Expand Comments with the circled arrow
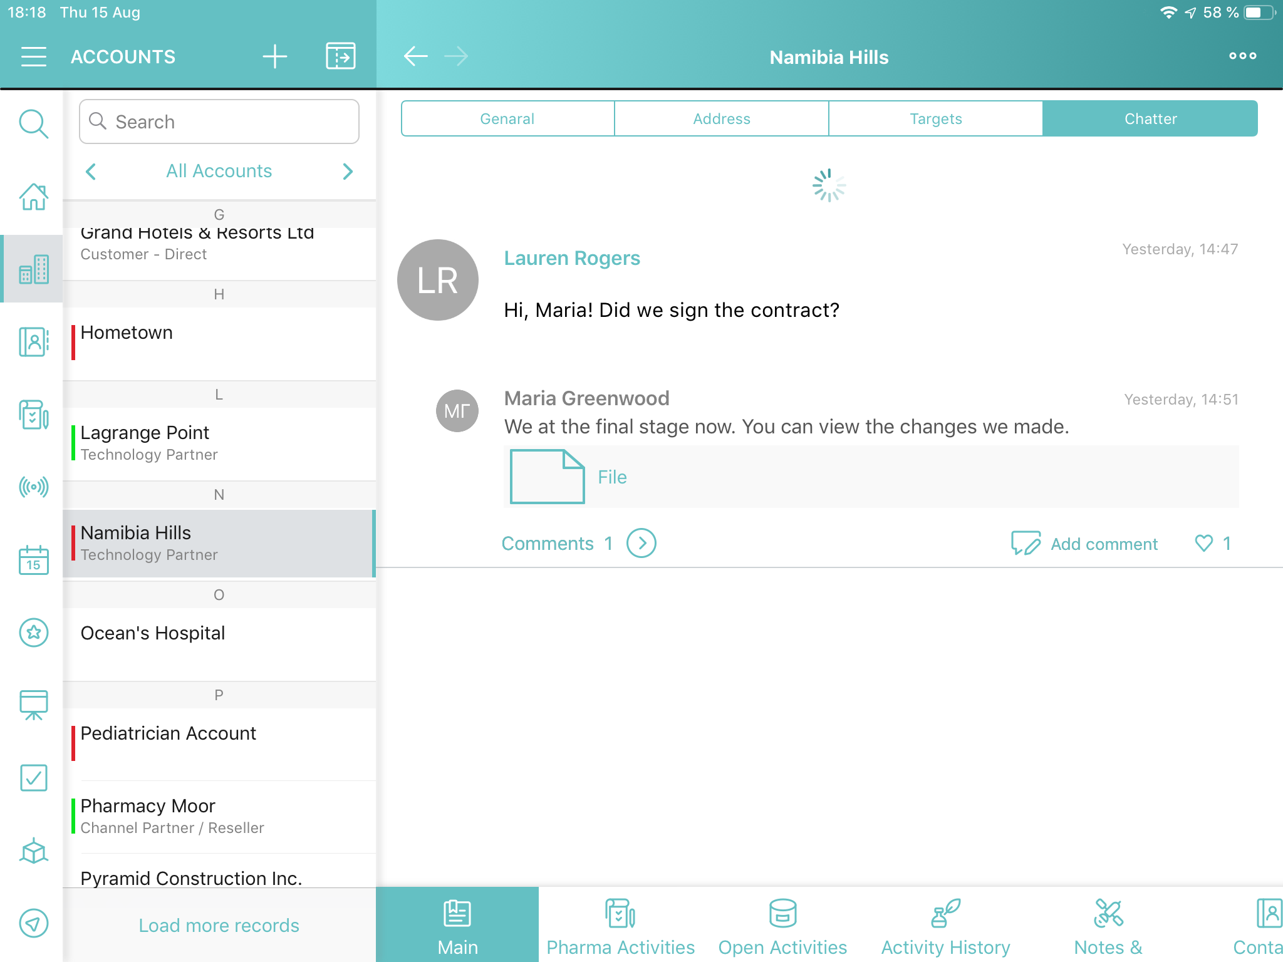 (641, 543)
